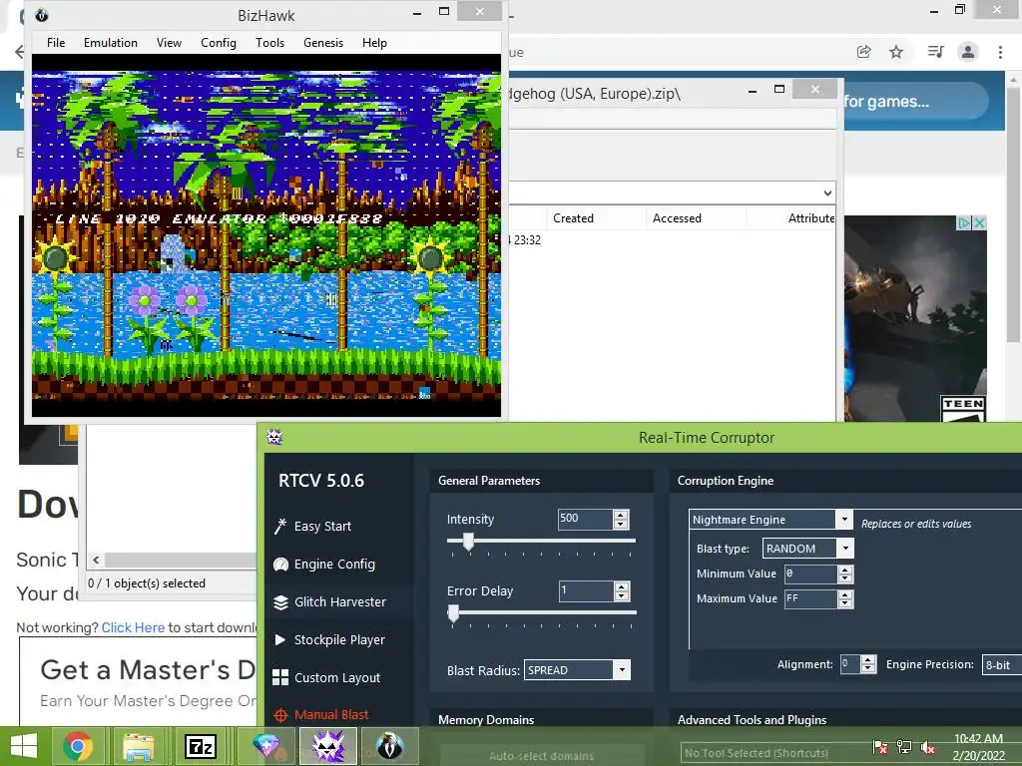This screenshot has height=766, width=1022.
Task: Open BizHawk's View menu
Action: click(169, 42)
